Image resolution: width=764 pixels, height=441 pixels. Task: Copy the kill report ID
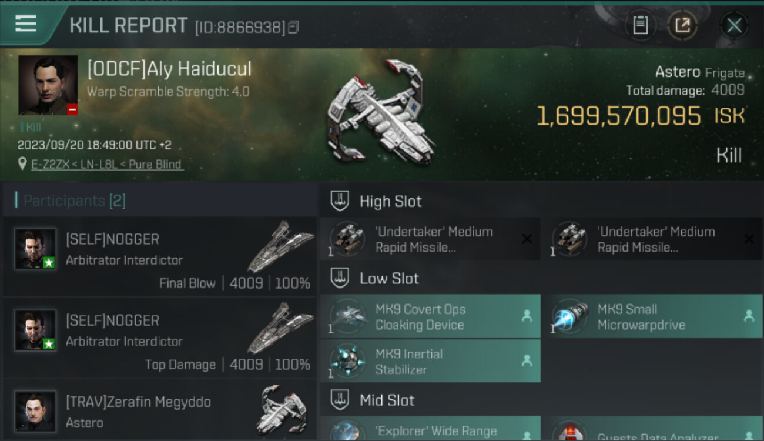pos(293,27)
